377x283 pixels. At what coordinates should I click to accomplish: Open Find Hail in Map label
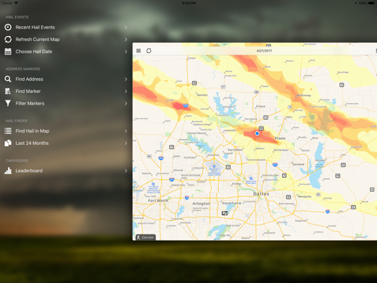[x=33, y=131]
